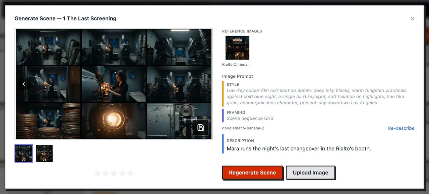
Task: Rate the scene three stars
Action: click(114, 173)
